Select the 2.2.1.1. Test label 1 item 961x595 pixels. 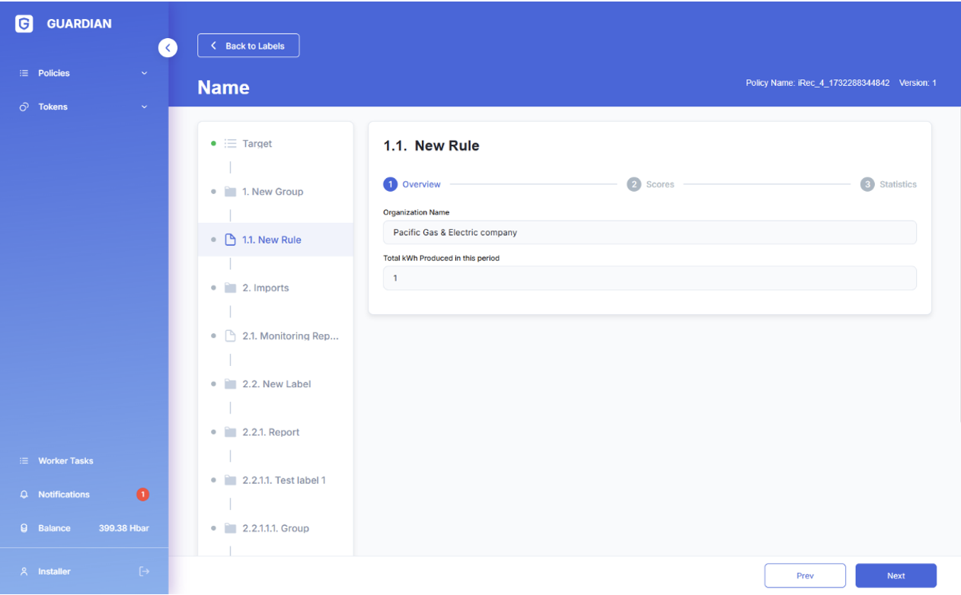(x=283, y=480)
